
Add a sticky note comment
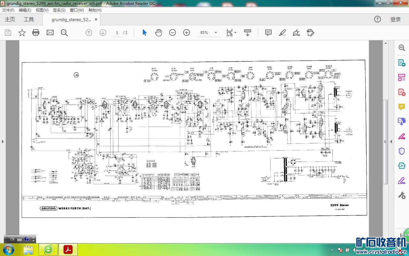[x=268, y=33]
